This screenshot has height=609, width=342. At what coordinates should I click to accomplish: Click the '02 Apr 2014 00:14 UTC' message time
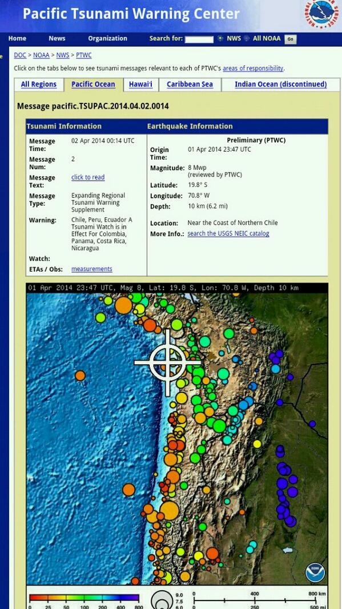coord(103,141)
